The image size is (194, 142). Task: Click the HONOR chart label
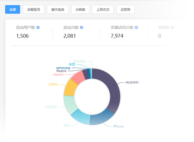(x=51, y=107)
